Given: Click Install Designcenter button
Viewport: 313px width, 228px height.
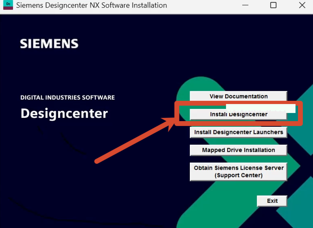Looking at the screenshot, I should click(x=238, y=114).
